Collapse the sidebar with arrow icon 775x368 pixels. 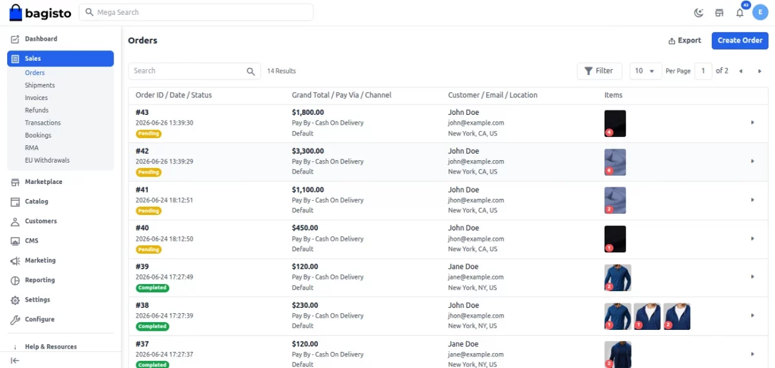(x=15, y=360)
